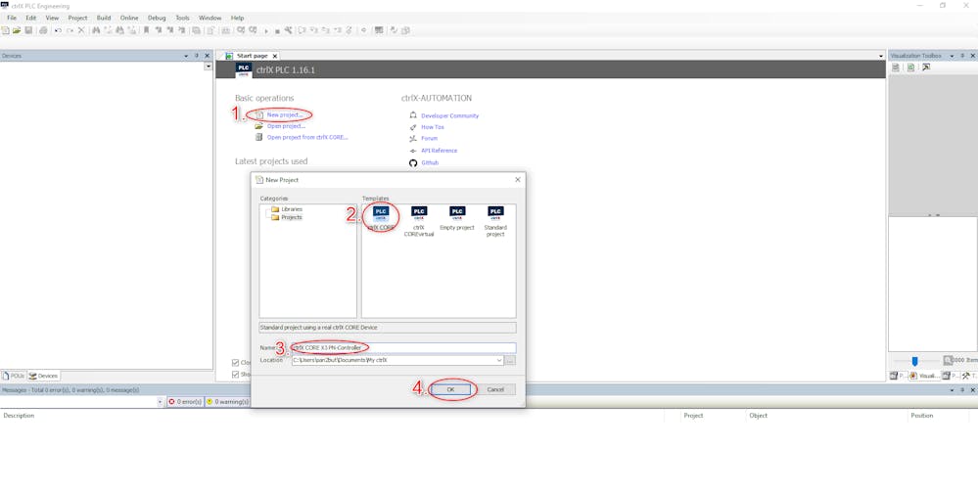This screenshot has width=978, height=492.
Task: Open the Devices panel combo box below header
Action: tap(209, 67)
